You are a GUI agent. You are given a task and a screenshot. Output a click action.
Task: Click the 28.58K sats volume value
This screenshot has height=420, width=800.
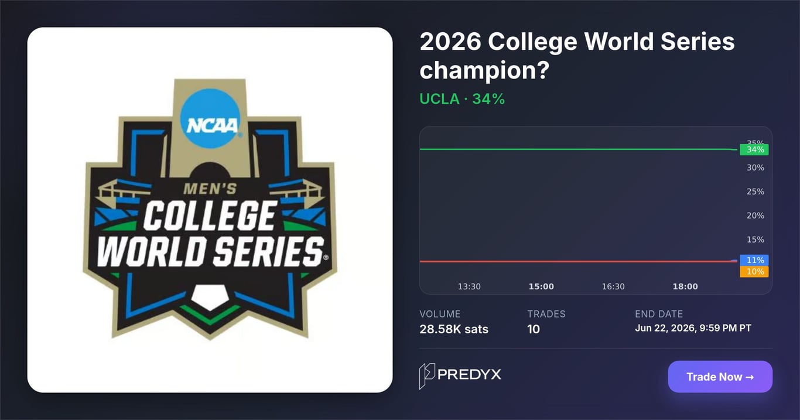[x=454, y=329]
